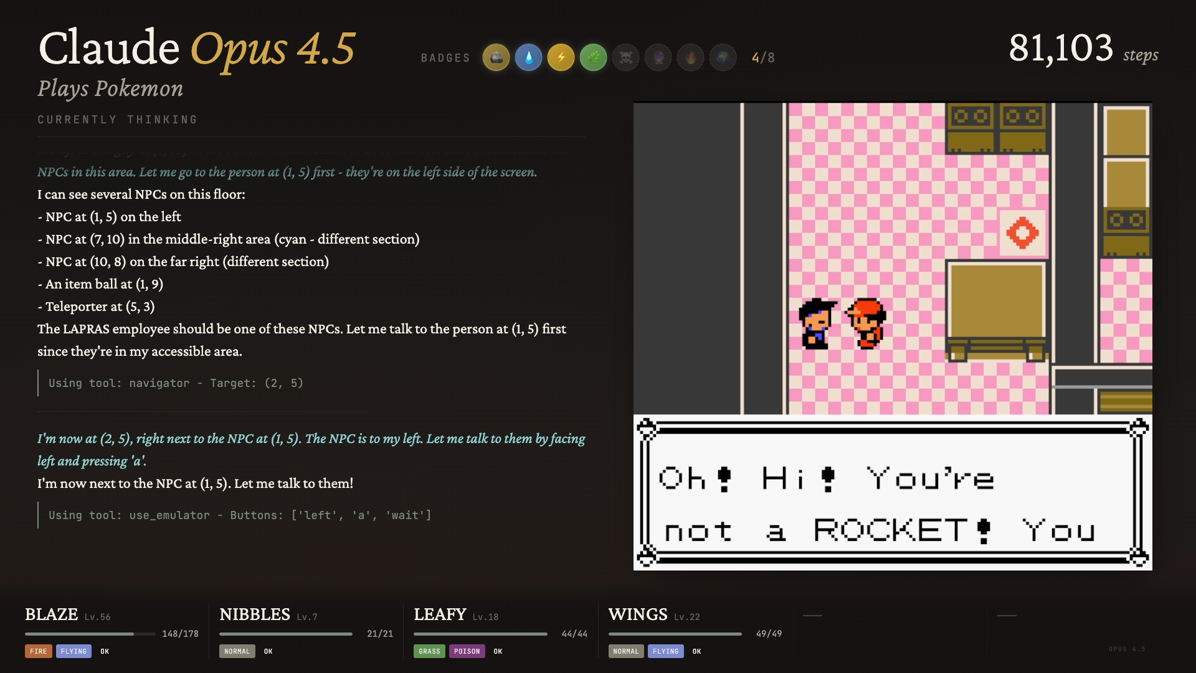Image resolution: width=1196 pixels, height=673 pixels.
Task: Click the FIRE type tag
Action: click(38, 651)
